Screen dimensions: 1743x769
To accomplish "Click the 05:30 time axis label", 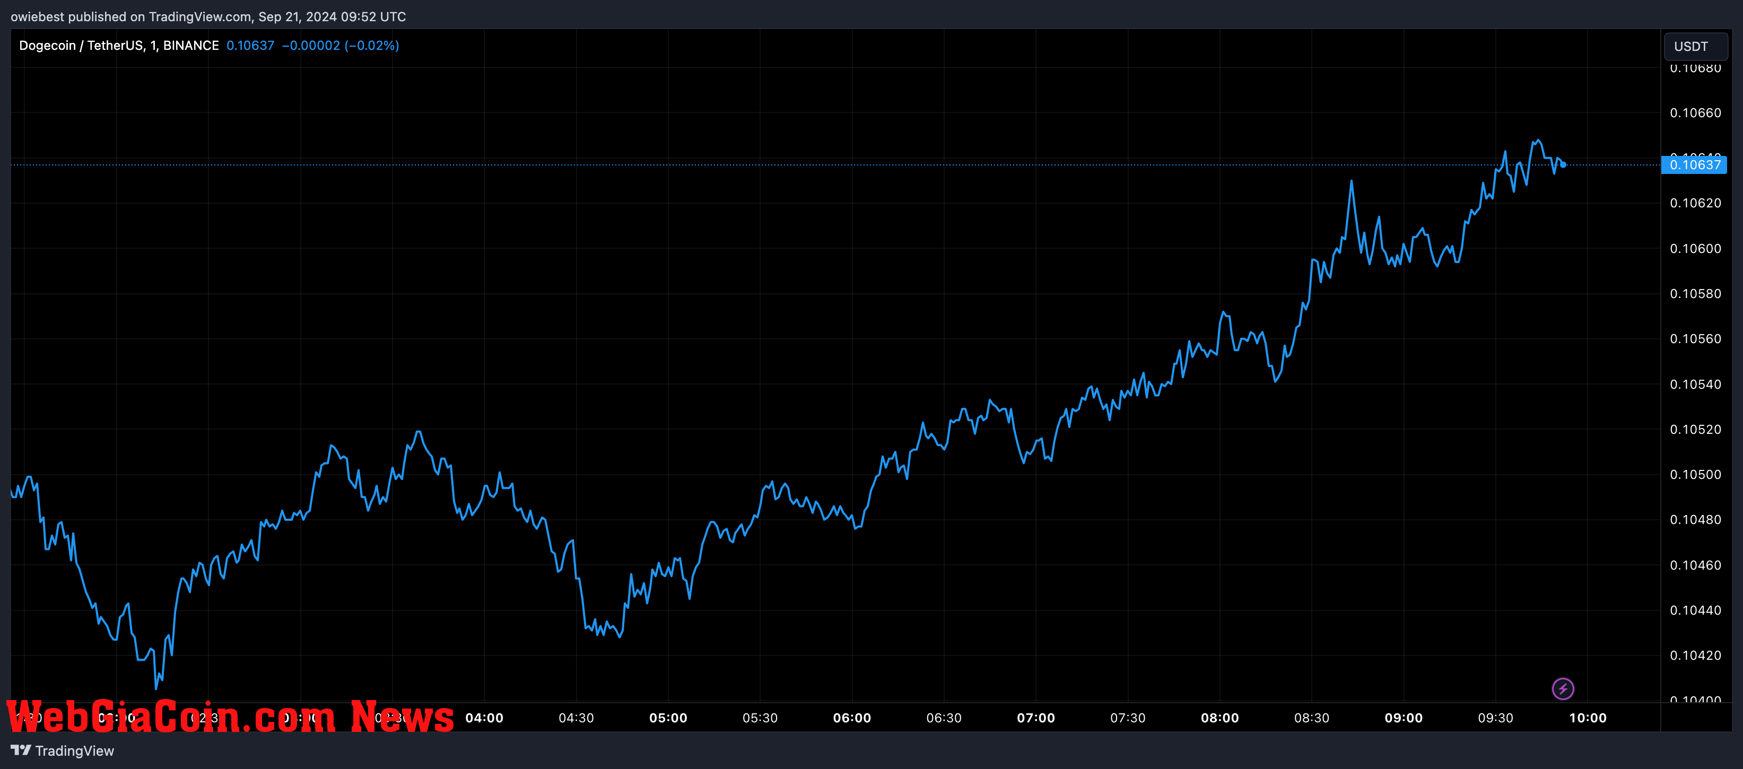I will (x=760, y=718).
